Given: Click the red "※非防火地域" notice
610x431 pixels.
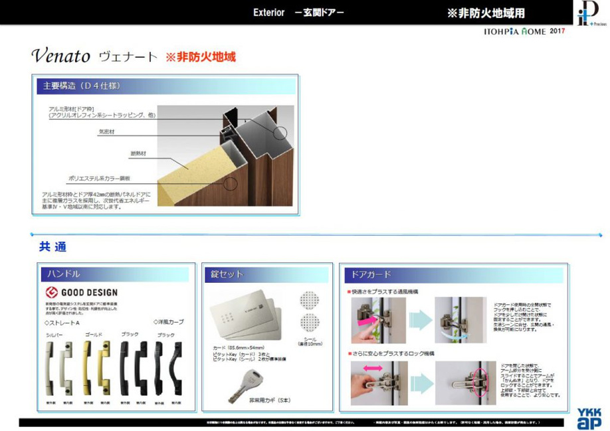Looking at the screenshot, I should [x=201, y=57].
